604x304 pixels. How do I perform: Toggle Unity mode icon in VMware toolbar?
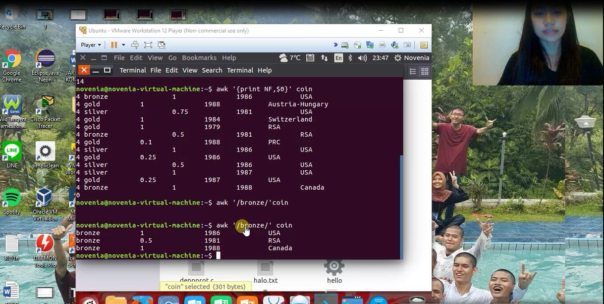click(162, 45)
